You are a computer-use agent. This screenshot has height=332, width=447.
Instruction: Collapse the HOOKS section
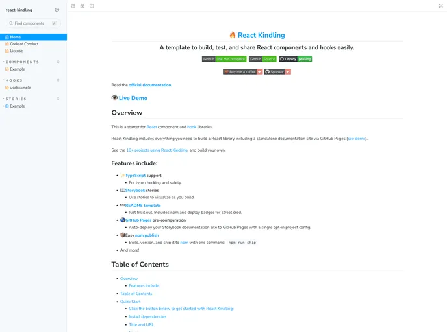tap(14, 80)
